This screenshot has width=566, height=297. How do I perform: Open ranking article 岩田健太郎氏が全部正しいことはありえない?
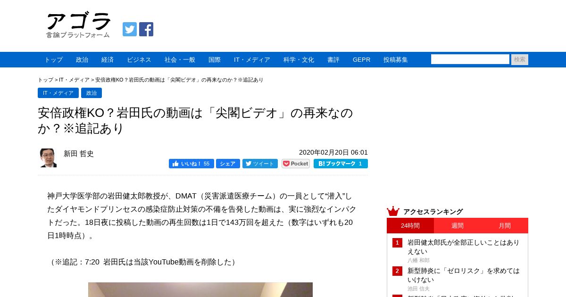(x=463, y=247)
